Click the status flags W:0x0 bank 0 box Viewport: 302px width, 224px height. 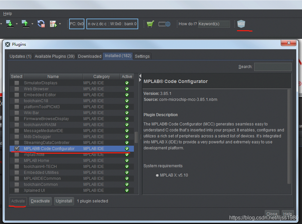coord(112,24)
